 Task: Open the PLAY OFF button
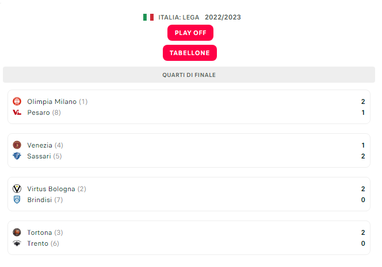point(190,33)
